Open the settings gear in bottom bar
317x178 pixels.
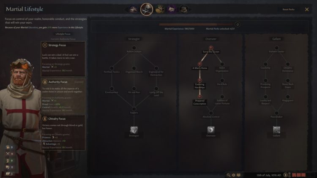[x=233, y=175]
